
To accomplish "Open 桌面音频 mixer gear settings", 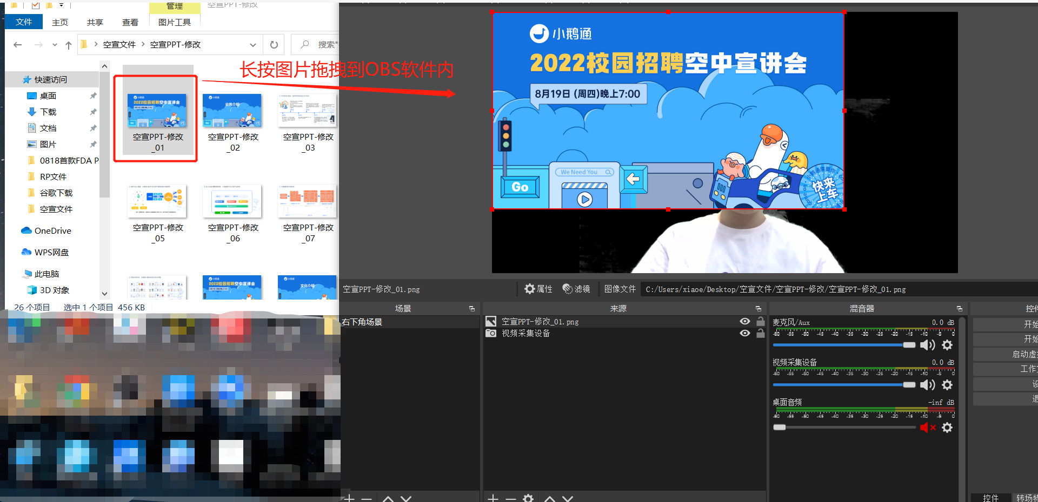I will pos(947,428).
